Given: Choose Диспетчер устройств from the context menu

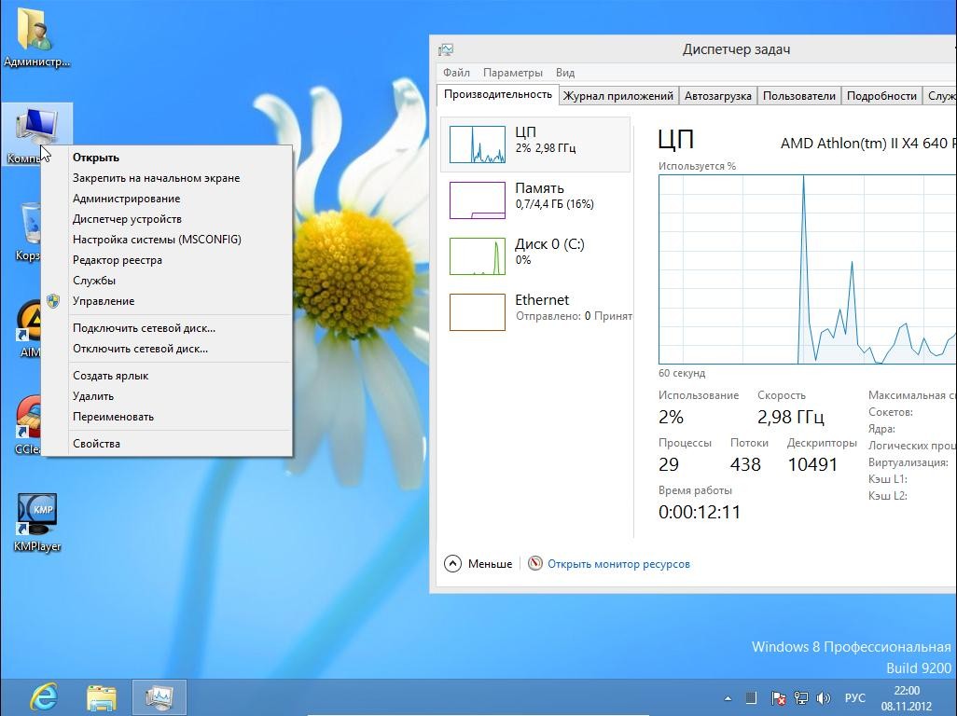Looking at the screenshot, I should pos(127,219).
